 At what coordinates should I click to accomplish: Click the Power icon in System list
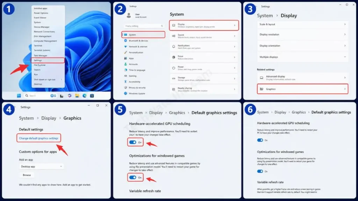173,68
